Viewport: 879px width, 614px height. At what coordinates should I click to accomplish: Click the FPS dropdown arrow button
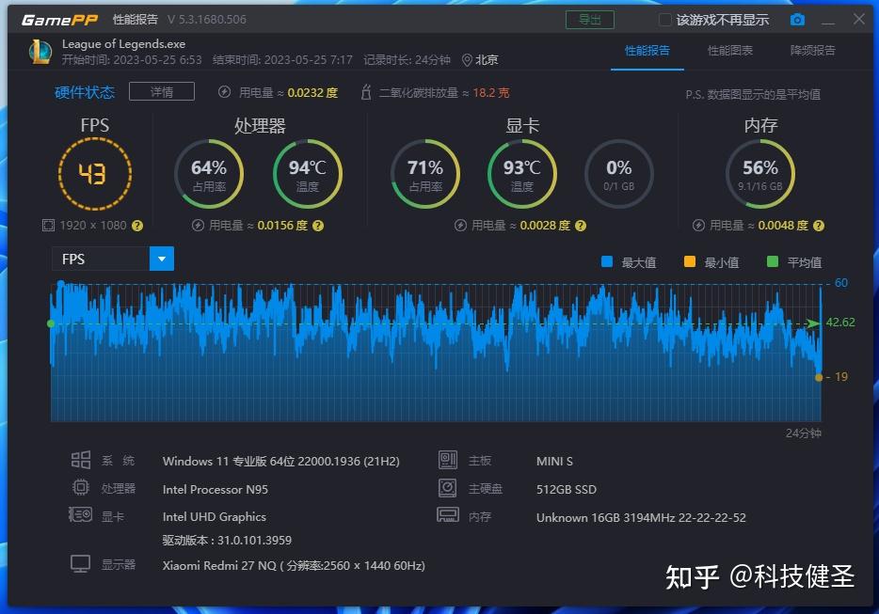(x=160, y=258)
